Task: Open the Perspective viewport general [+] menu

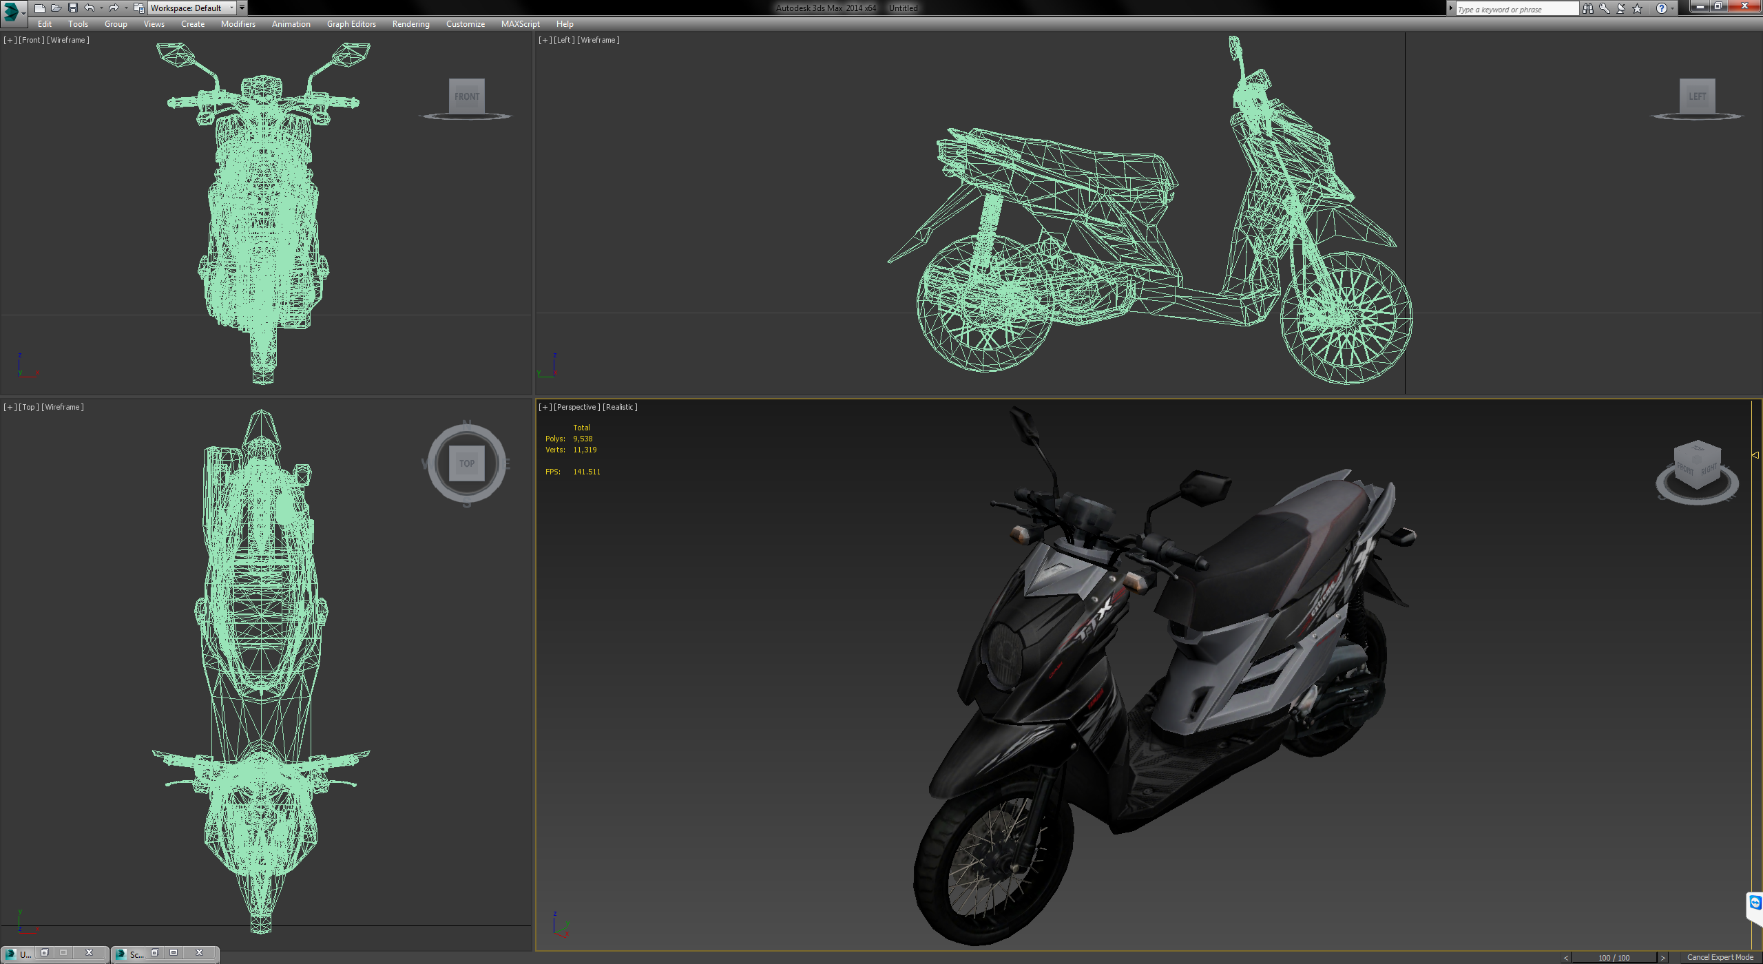Action: click(545, 407)
